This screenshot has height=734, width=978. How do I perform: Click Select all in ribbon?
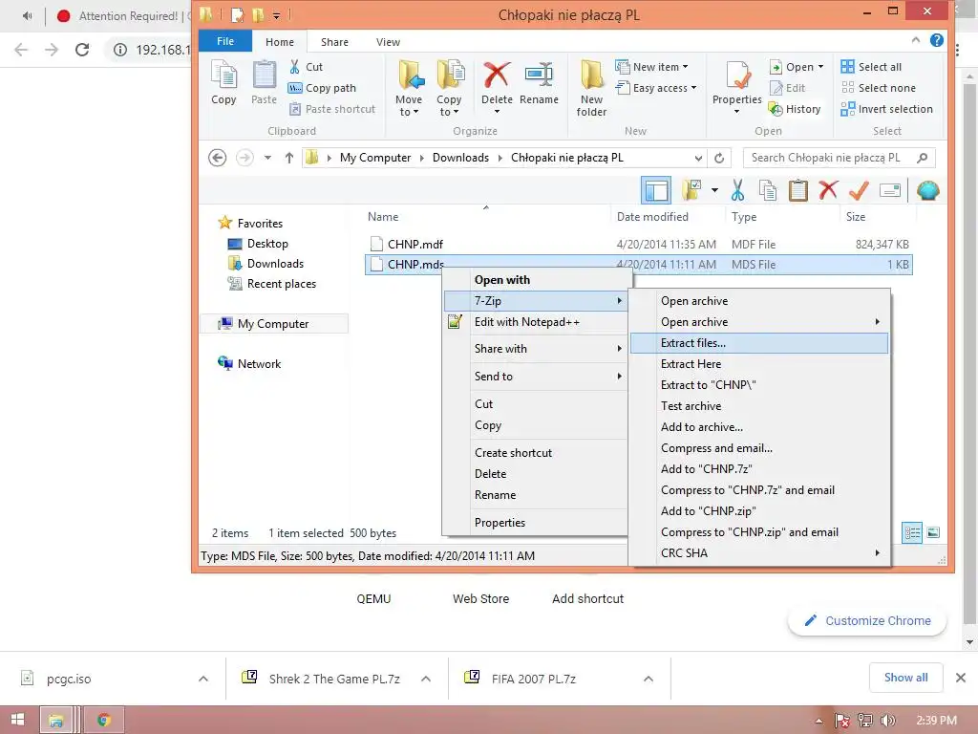tap(871, 67)
